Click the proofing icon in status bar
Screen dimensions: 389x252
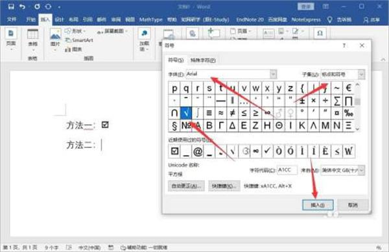pyautogui.click(x=69, y=247)
